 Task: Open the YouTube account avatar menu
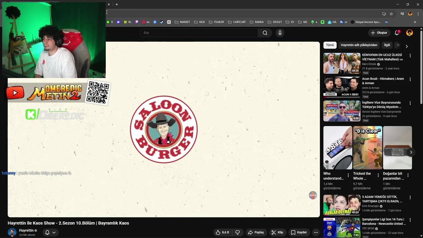(x=409, y=33)
